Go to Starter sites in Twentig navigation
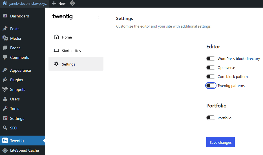 [x=71, y=51]
